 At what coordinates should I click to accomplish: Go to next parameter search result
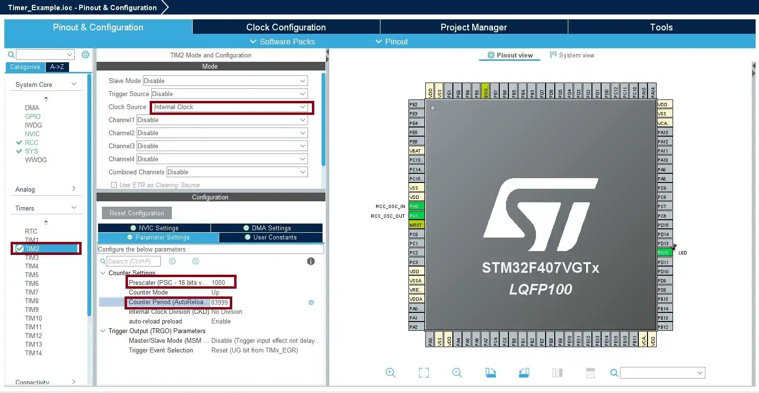[196, 261]
